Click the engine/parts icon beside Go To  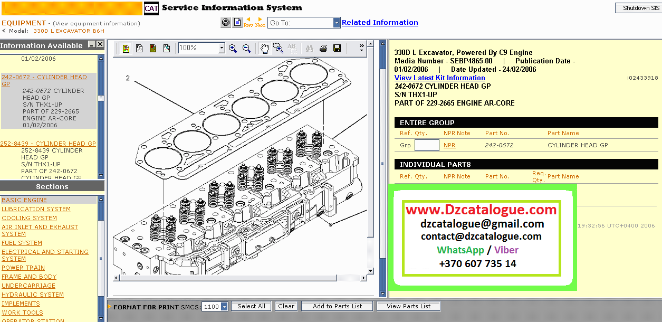pos(225,23)
